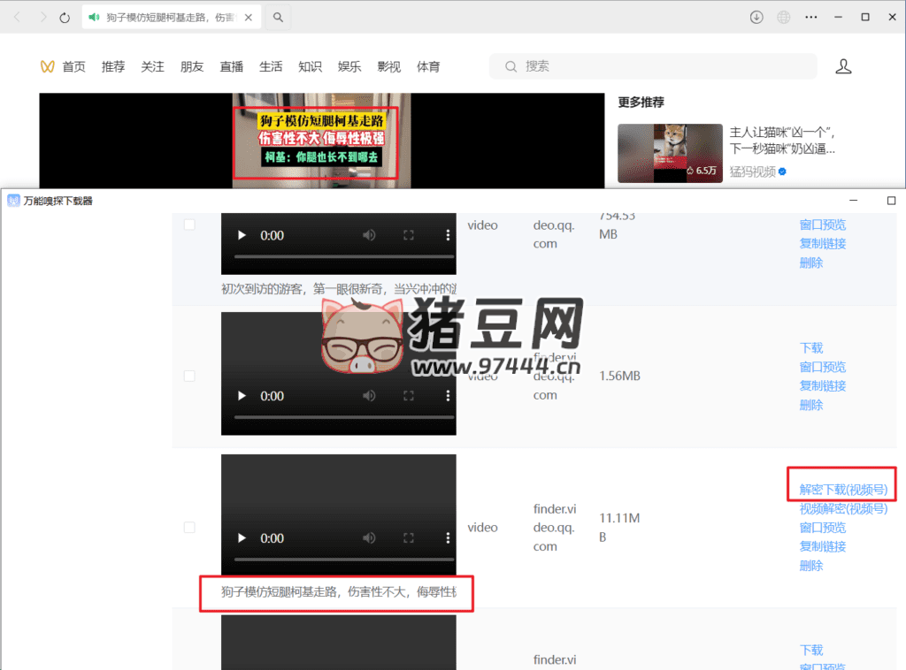Click the 解密下载(视频号) link

(x=842, y=489)
